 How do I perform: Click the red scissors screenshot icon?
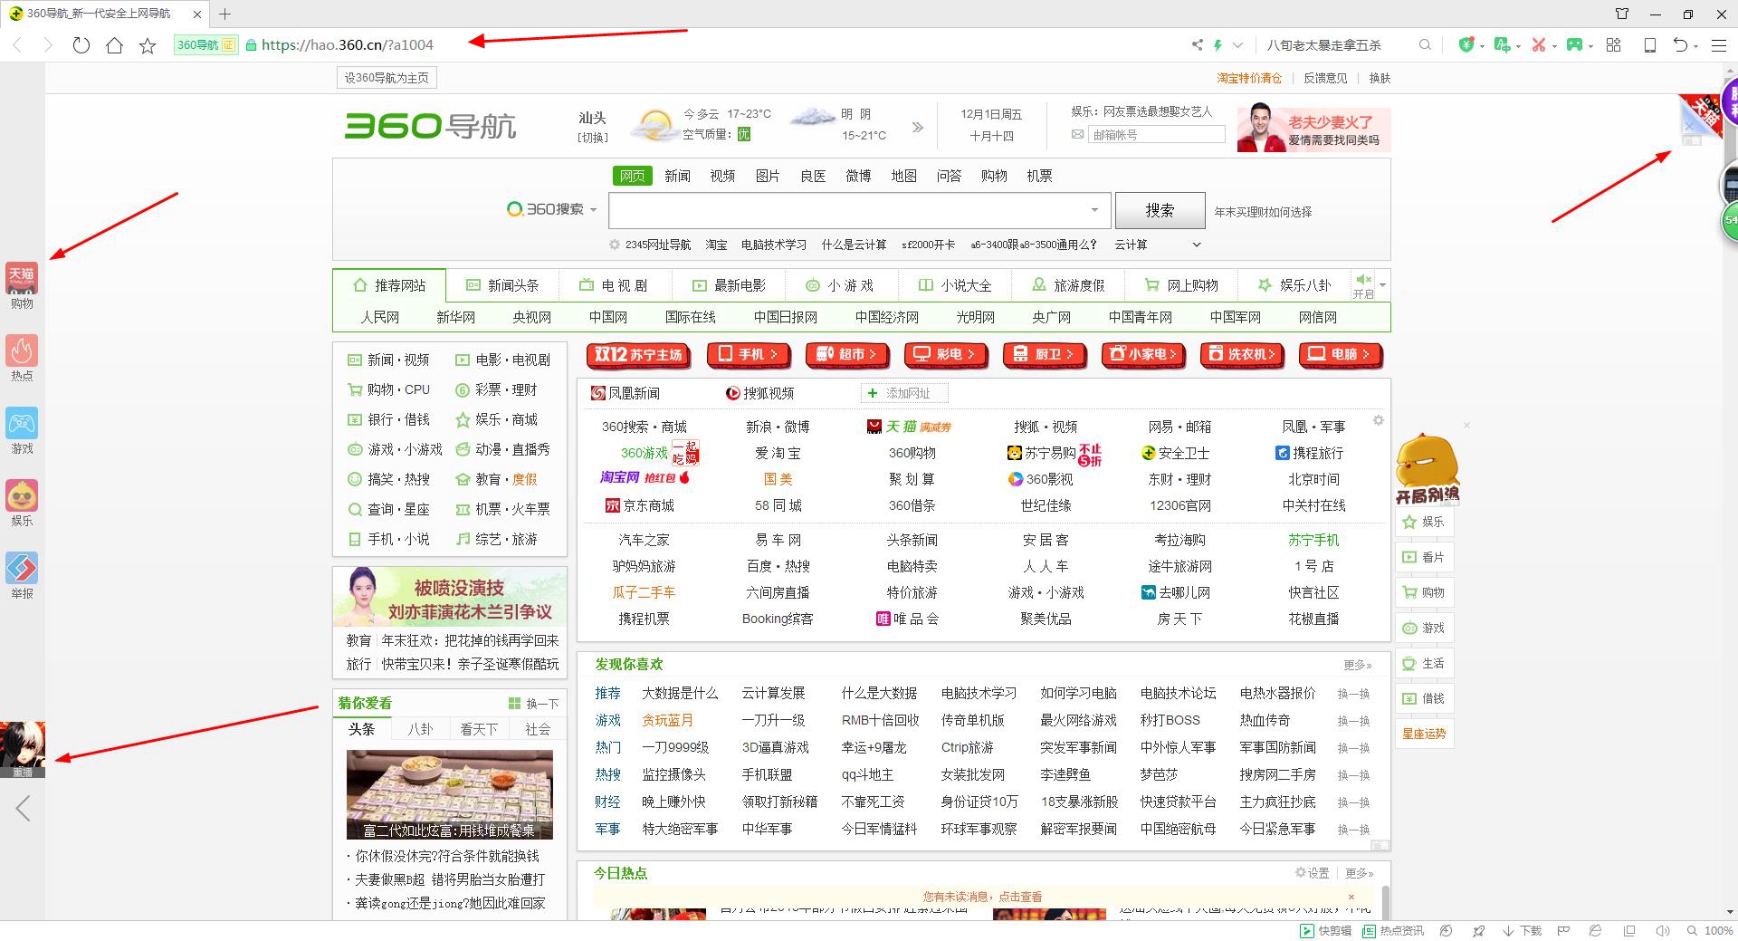(x=1539, y=44)
